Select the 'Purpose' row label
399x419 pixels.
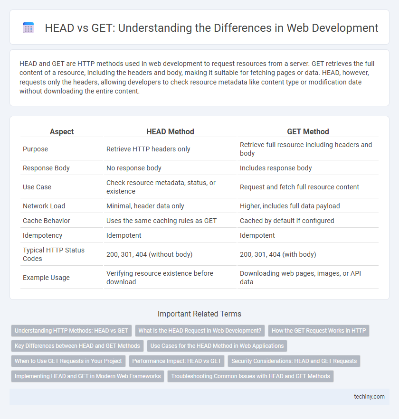35,149
